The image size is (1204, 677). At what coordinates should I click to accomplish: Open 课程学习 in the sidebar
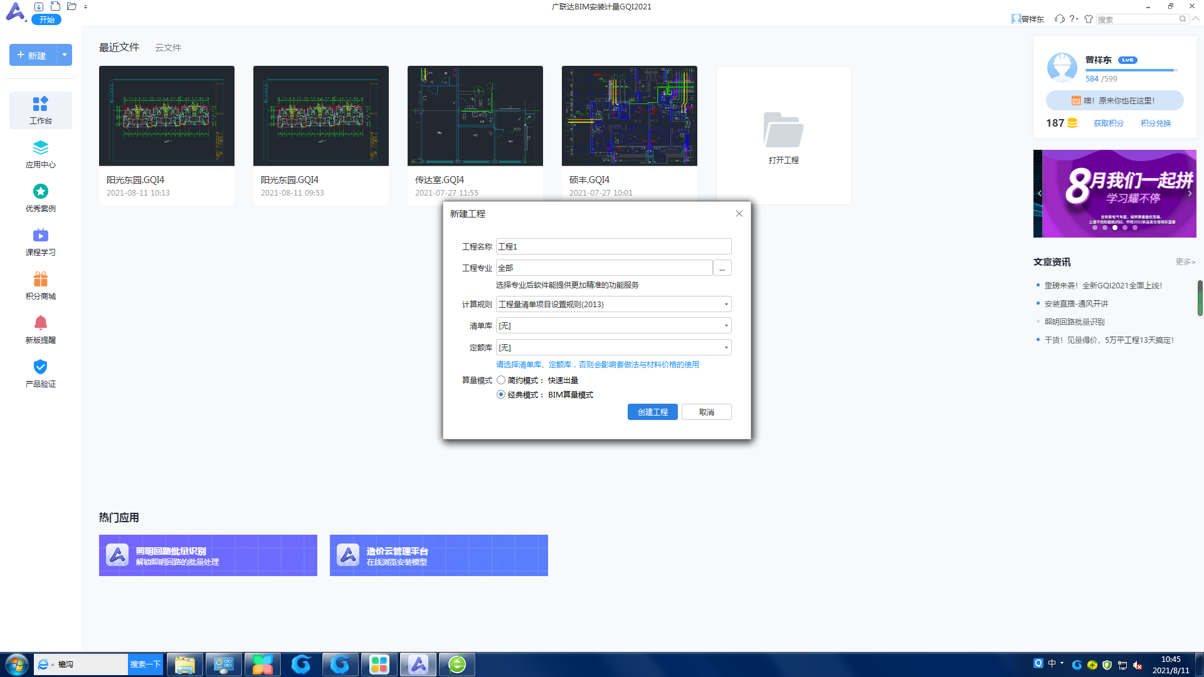pos(41,242)
